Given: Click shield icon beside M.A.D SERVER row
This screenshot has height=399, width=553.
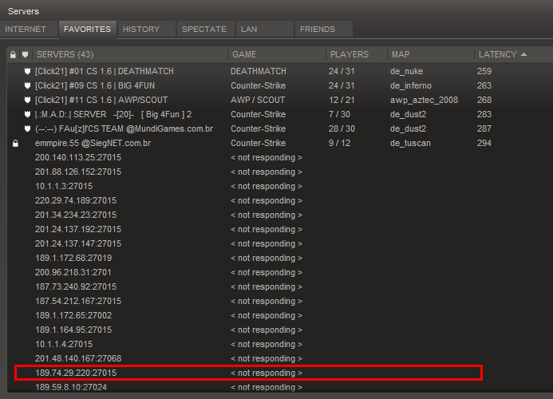Looking at the screenshot, I should click(x=27, y=115).
